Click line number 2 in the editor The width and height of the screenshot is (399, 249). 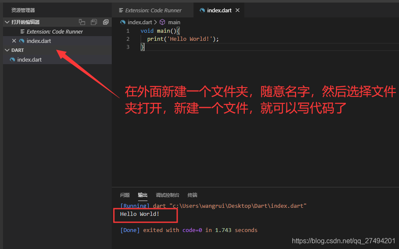[x=128, y=39]
